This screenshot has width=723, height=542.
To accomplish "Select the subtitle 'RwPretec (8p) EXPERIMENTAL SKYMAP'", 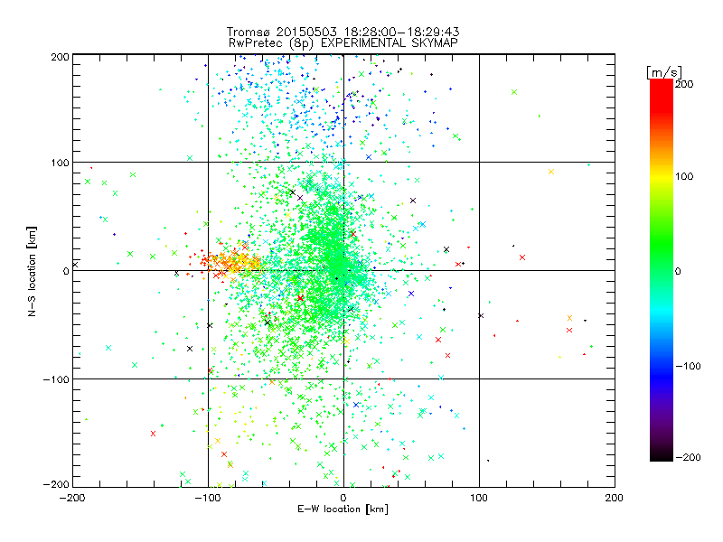I will click(x=343, y=42).
